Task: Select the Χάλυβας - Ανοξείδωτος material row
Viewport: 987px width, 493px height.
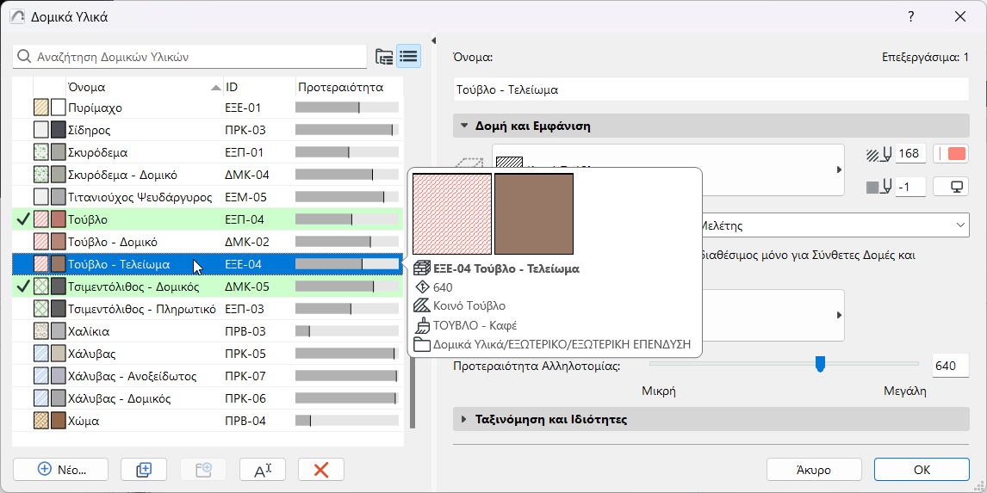Action: click(x=132, y=376)
